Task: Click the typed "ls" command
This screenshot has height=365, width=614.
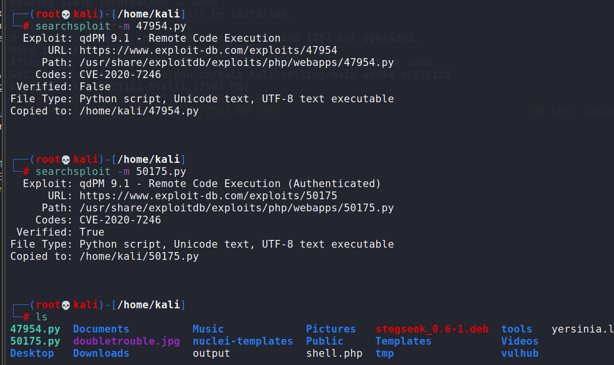Action: [42, 317]
